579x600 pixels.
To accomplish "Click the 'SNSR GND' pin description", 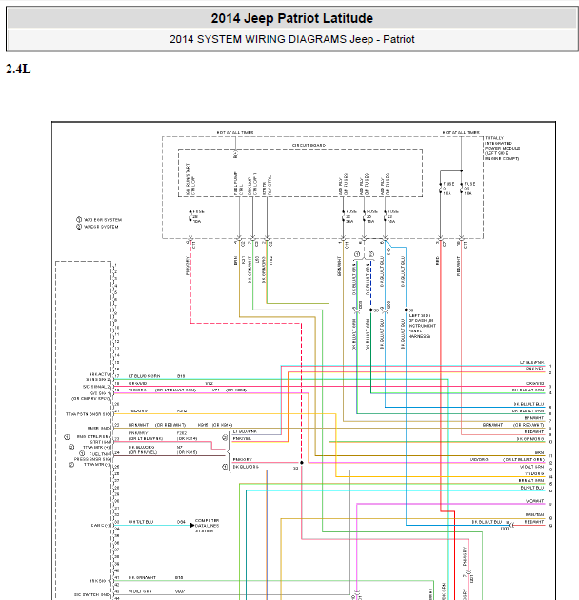I will click(99, 429).
